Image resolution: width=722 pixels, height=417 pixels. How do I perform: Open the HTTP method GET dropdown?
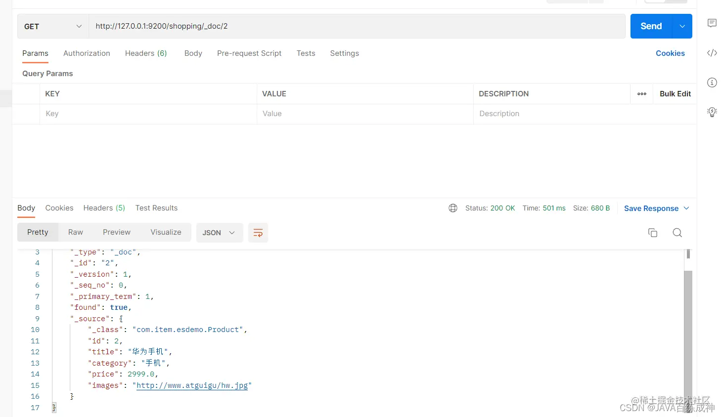tap(52, 26)
